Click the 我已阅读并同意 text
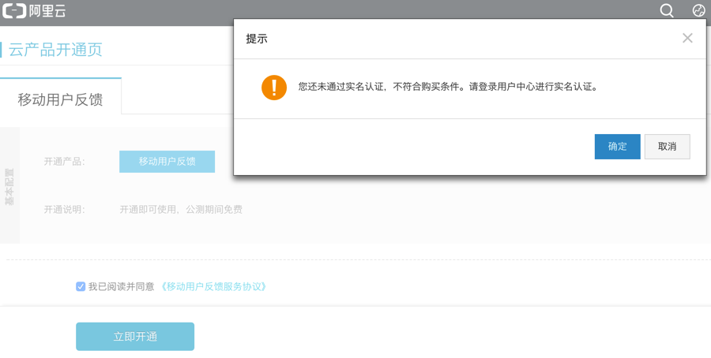 click(x=121, y=286)
